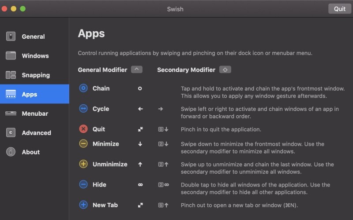Click the Minimize secondary modifier down glyph
The image size is (353, 220).
click(163, 144)
